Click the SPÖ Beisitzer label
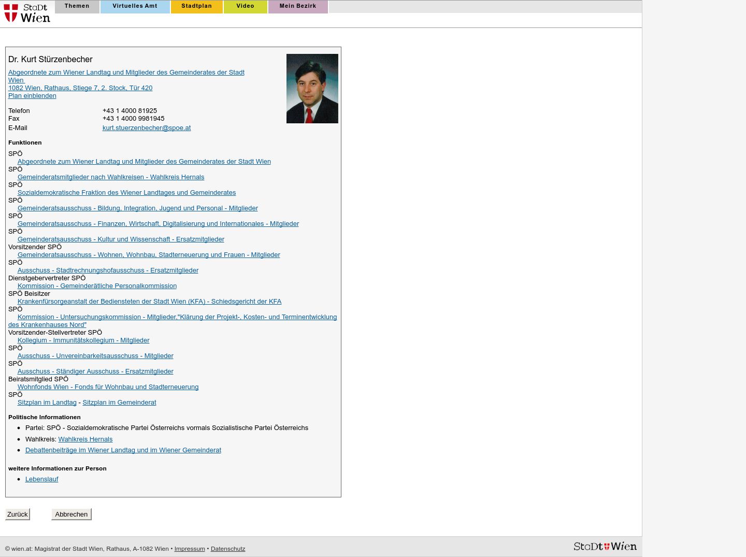Viewport: 746px width, 557px height. coord(29,294)
